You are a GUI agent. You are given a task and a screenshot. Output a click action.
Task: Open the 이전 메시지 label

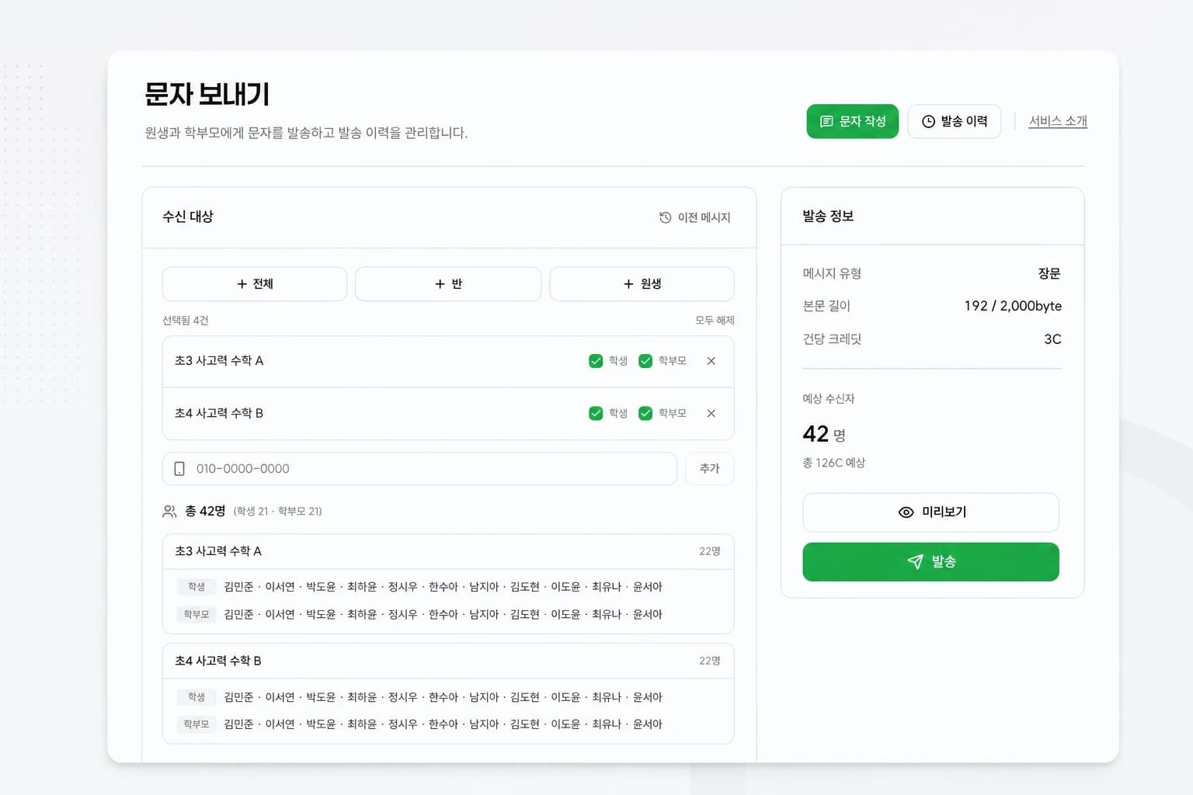click(704, 217)
